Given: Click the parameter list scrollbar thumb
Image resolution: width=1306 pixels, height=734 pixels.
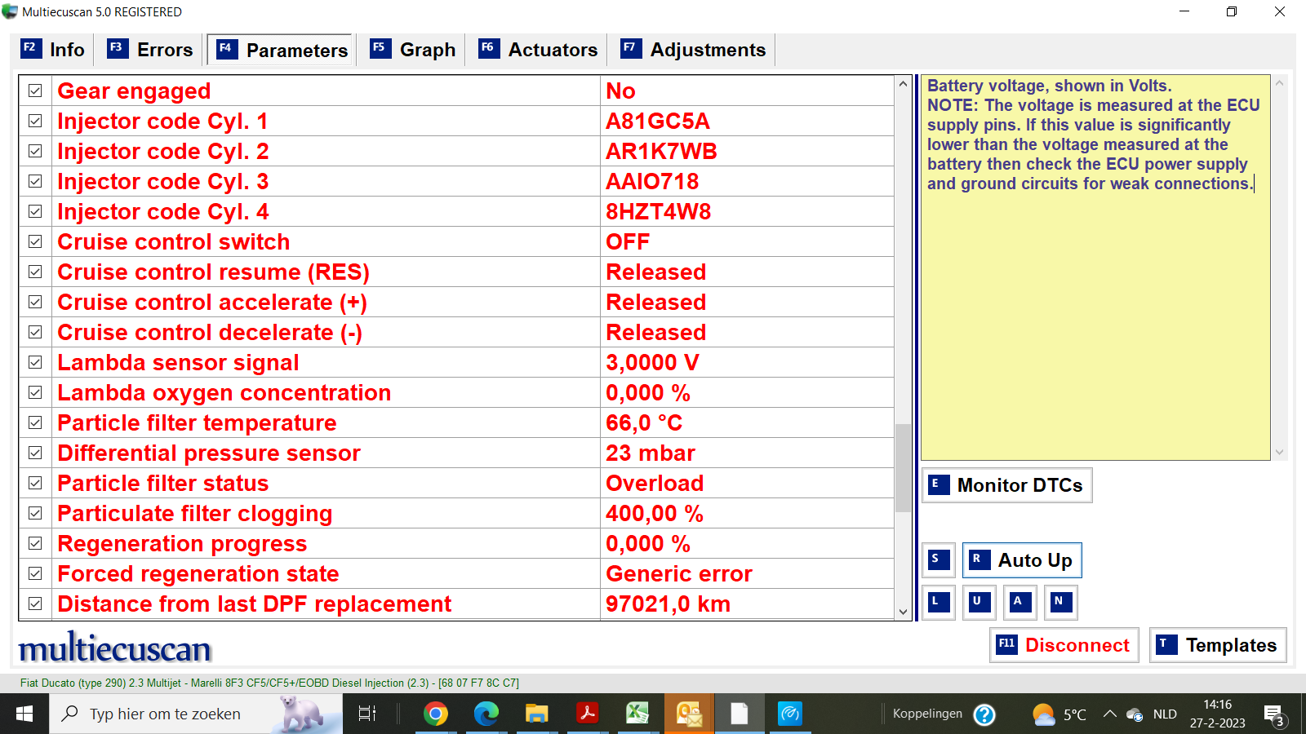Looking at the screenshot, I should point(903,468).
